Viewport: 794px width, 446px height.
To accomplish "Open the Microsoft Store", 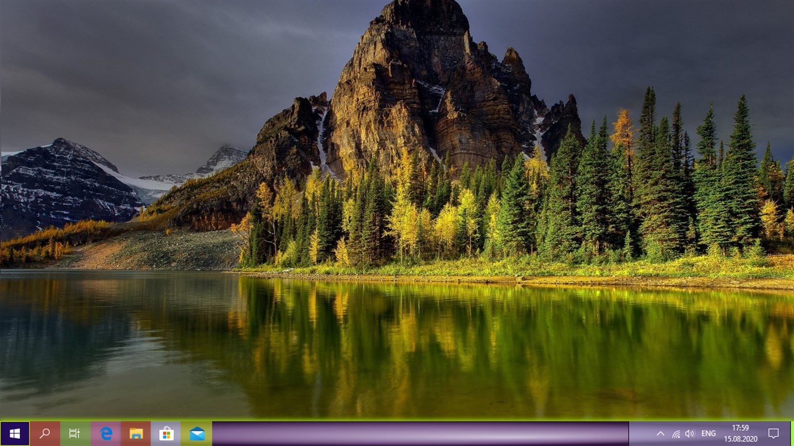I will pos(166,433).
